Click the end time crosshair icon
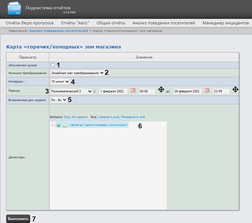Image resolution: width=252 pixels, height=223 pixels. click(235, 89)
